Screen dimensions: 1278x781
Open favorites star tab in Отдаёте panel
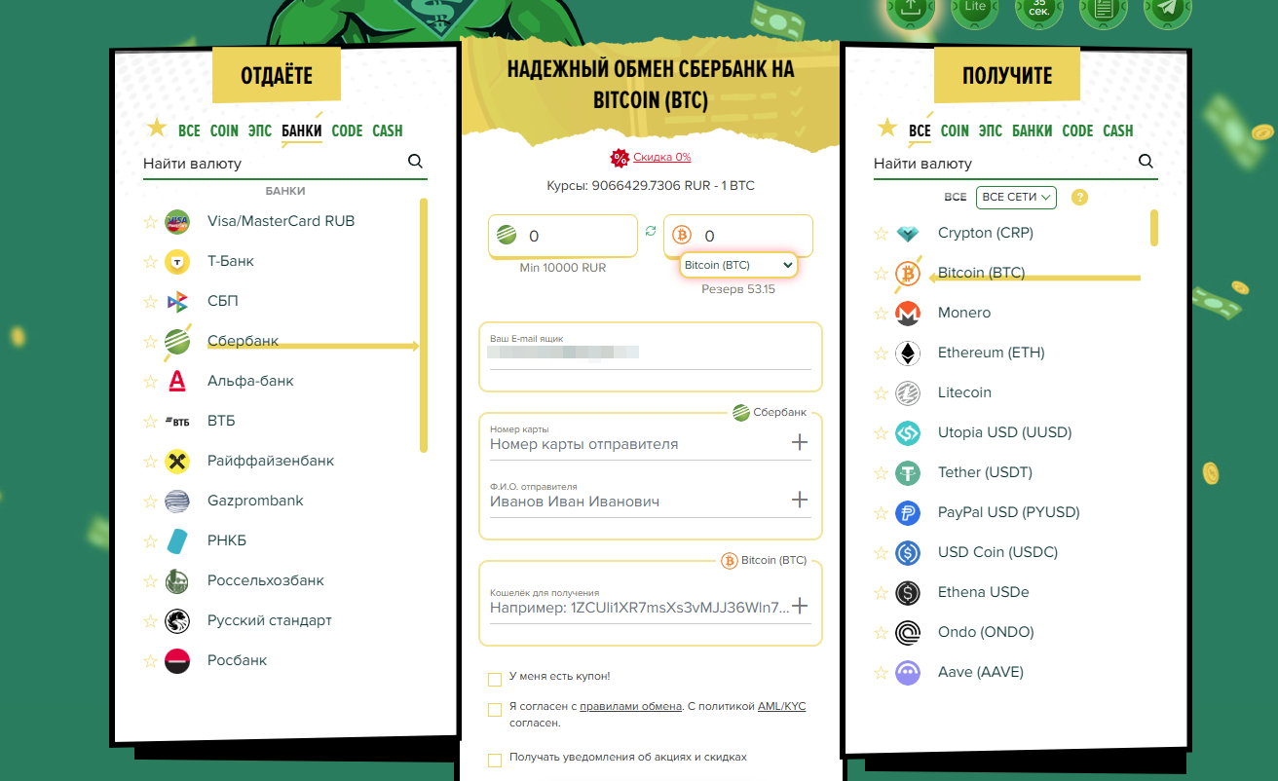[157, 128]
